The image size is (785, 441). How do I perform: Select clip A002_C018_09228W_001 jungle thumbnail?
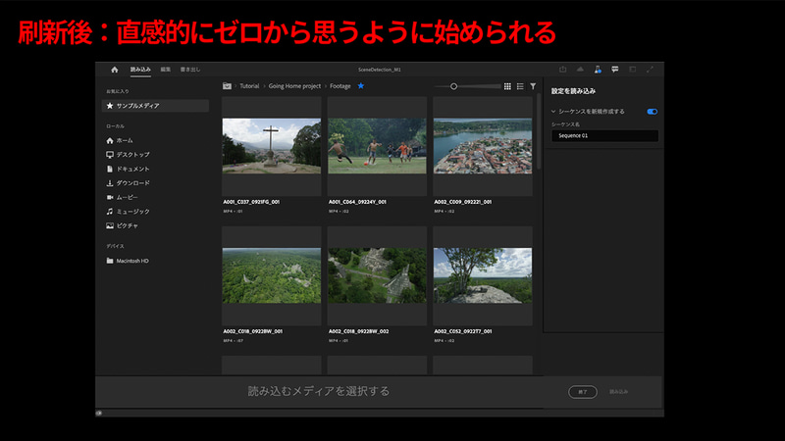272,275
